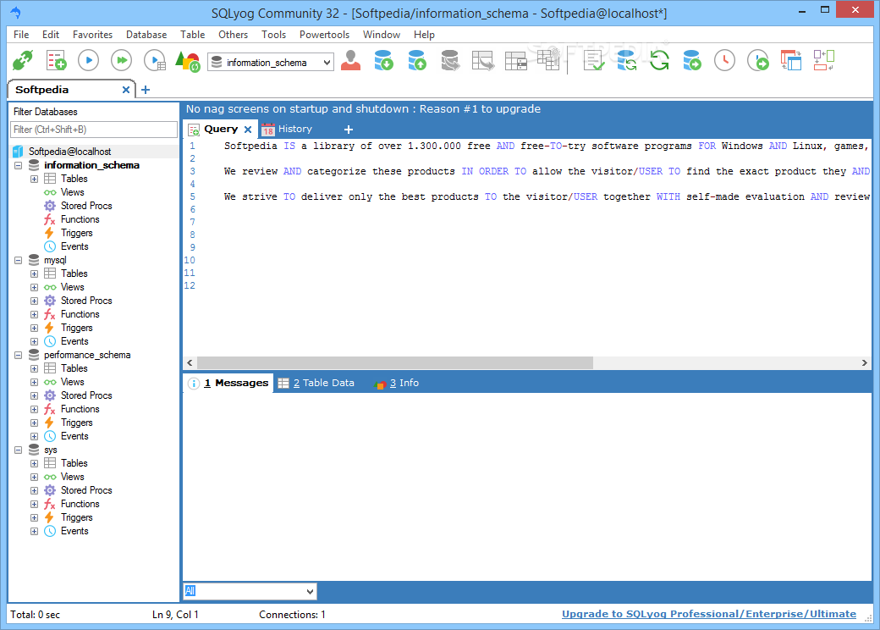Click the visual data compare window icon
880x630 pixels.
791,60
